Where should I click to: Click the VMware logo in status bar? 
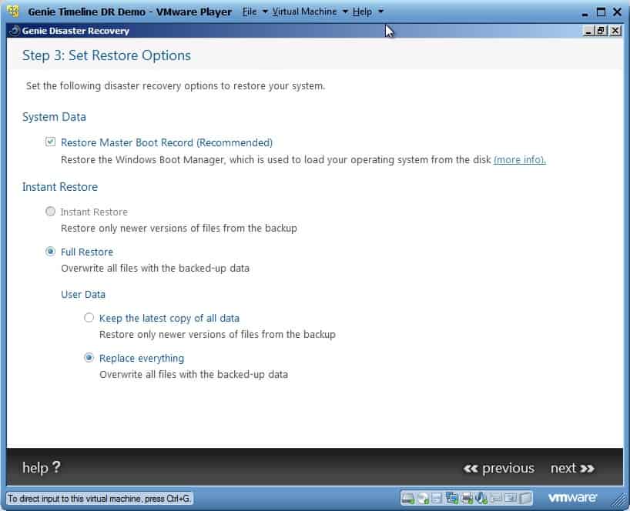click(572, 498)
